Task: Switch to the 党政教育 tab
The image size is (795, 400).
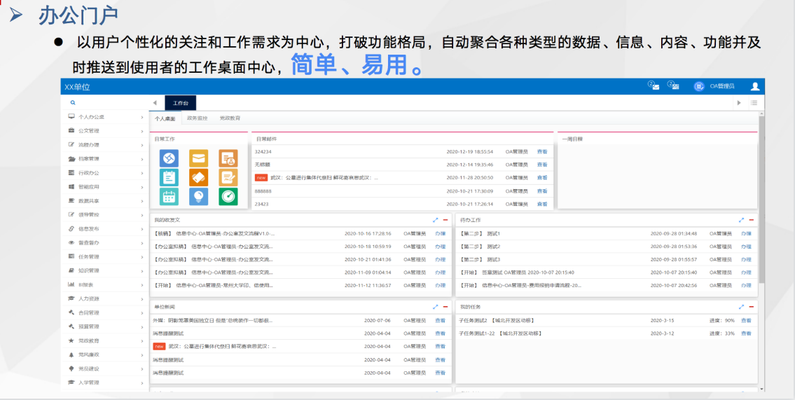Action: point(230,118)
